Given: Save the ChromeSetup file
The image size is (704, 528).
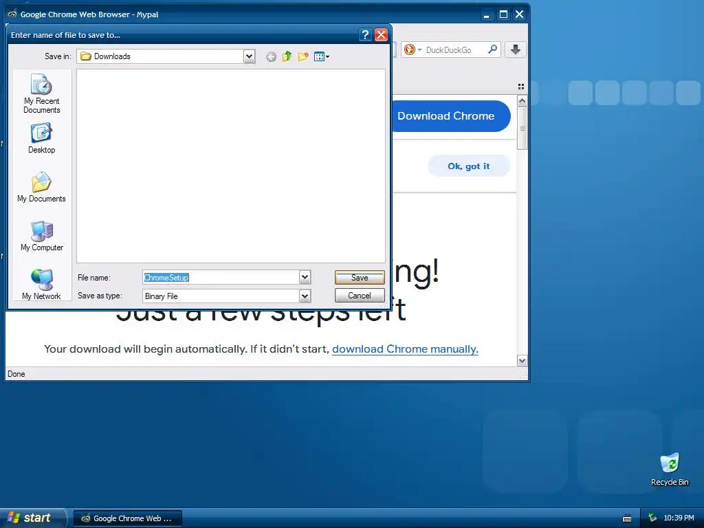Looking at the screenshot, I should click(360, 278).
